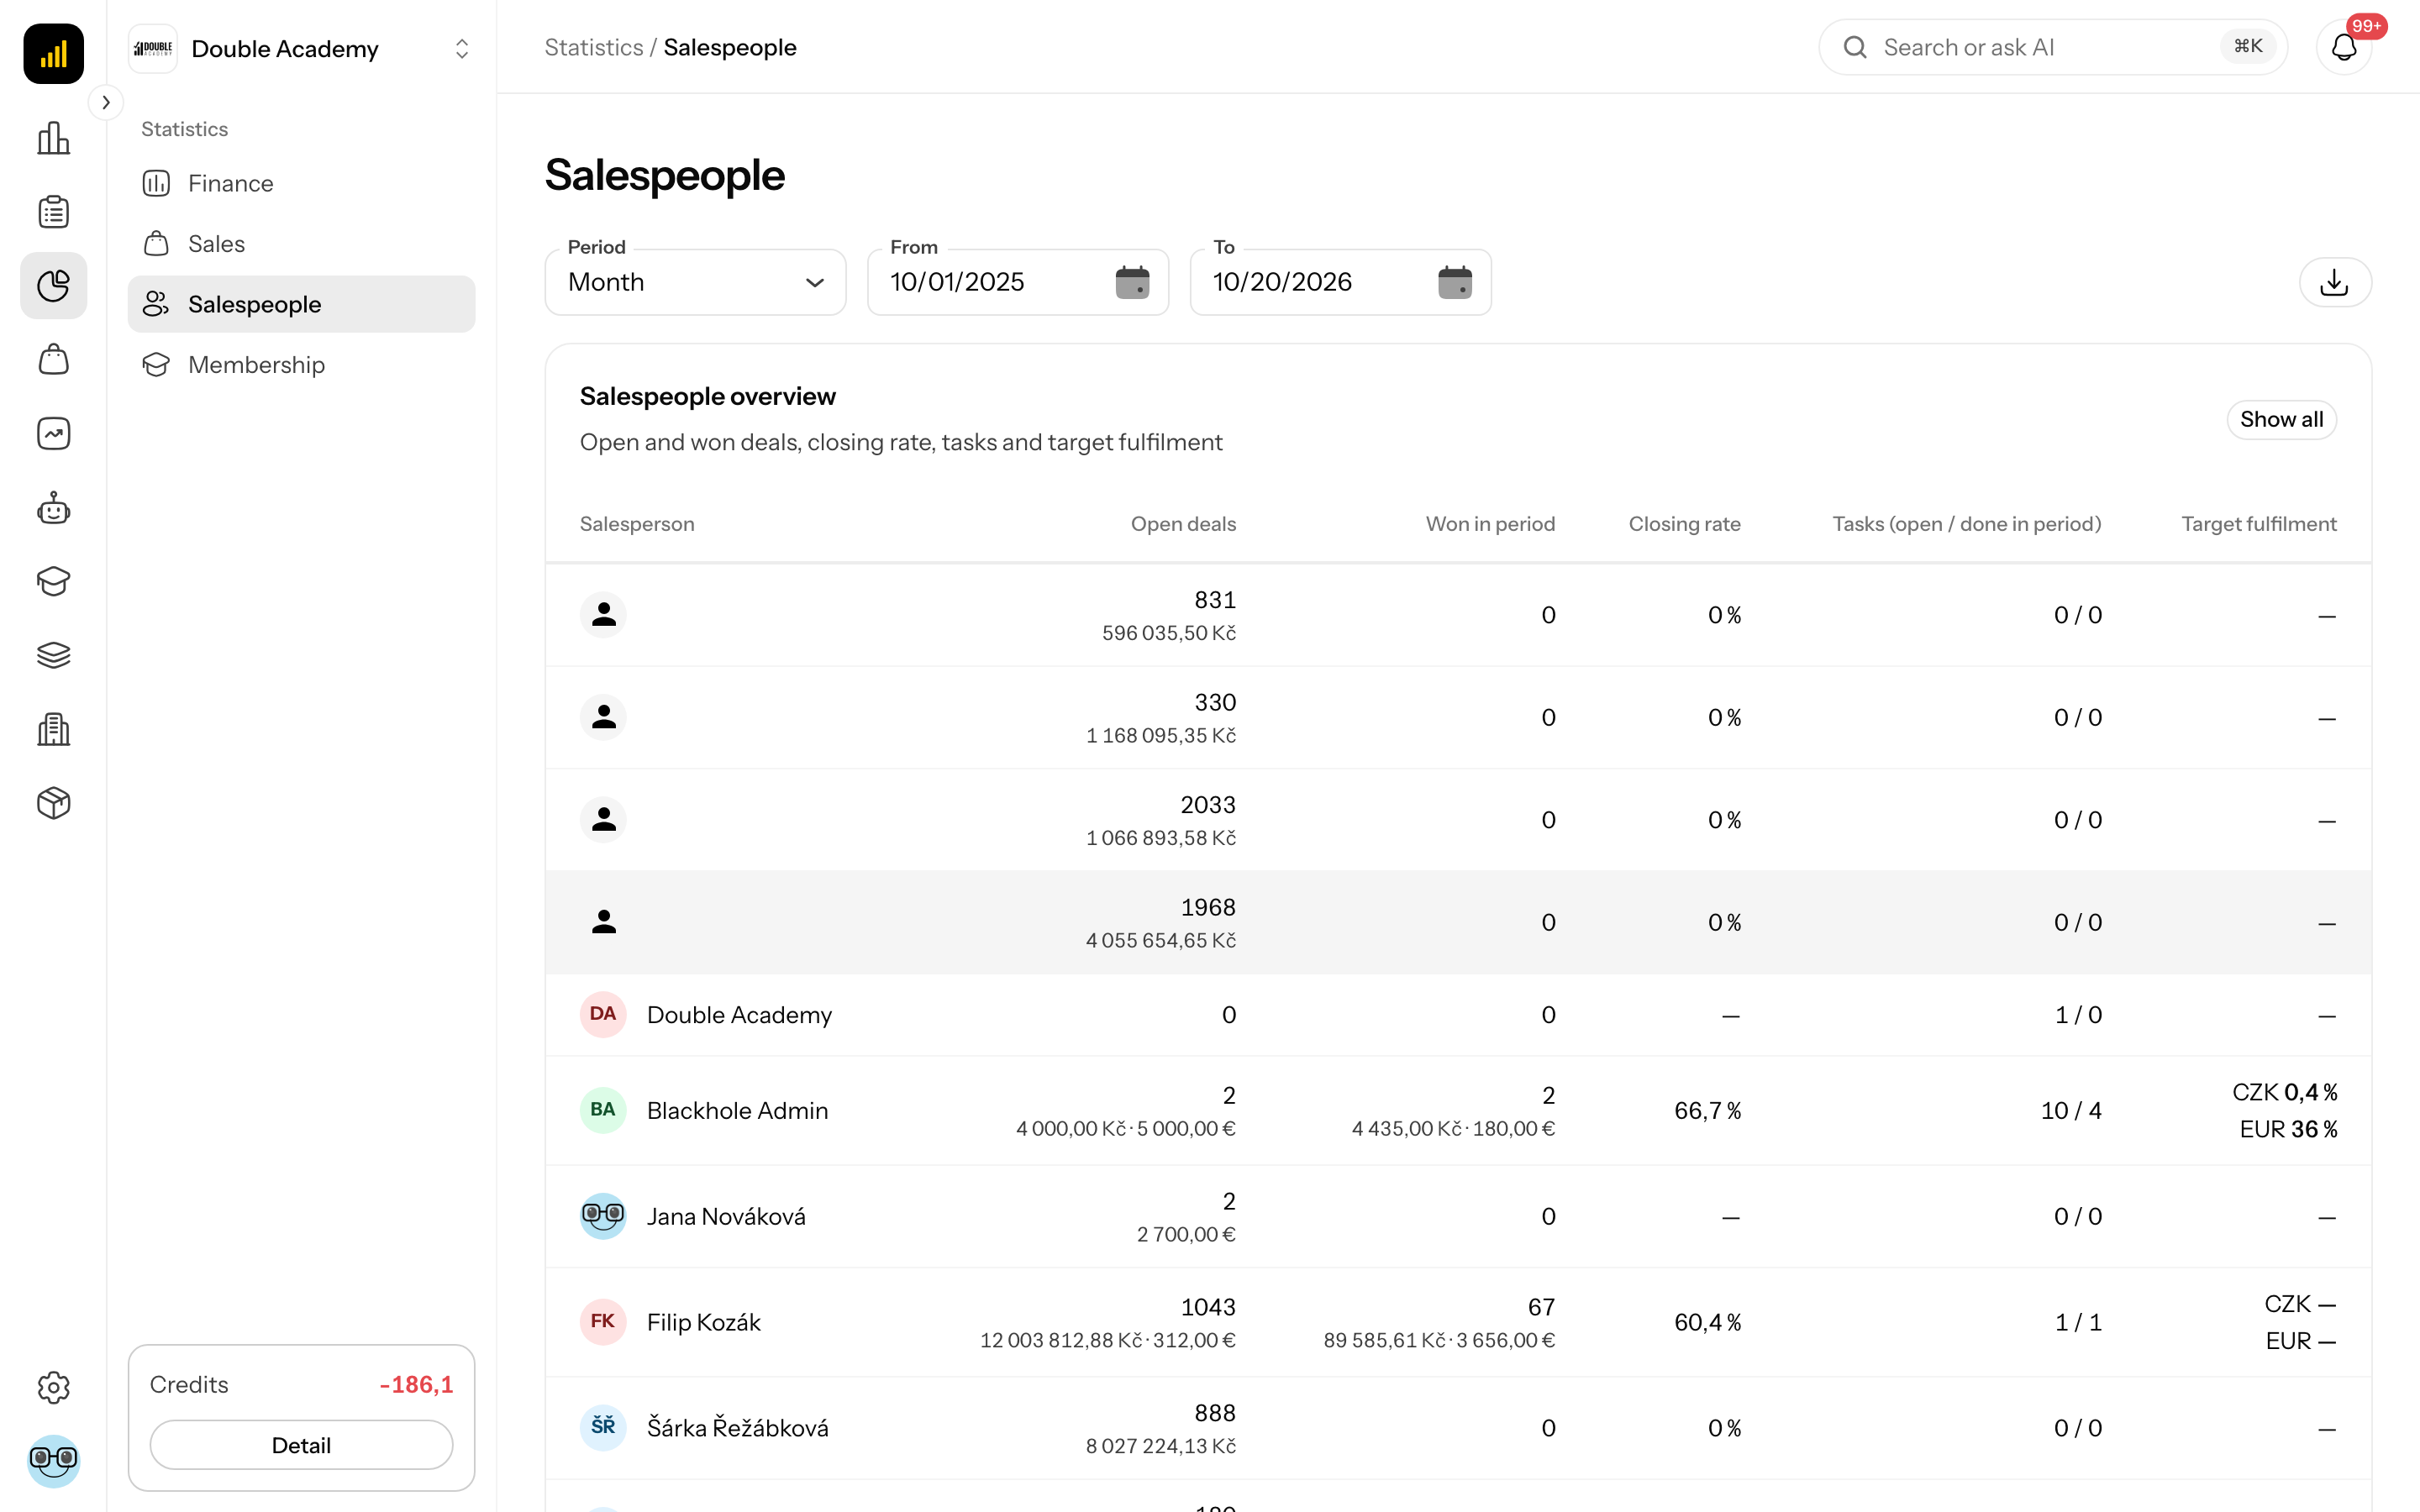Screen dimensions: 2420x1512
Task: Click the From date field 10/01/2025
Action: 1018,282
